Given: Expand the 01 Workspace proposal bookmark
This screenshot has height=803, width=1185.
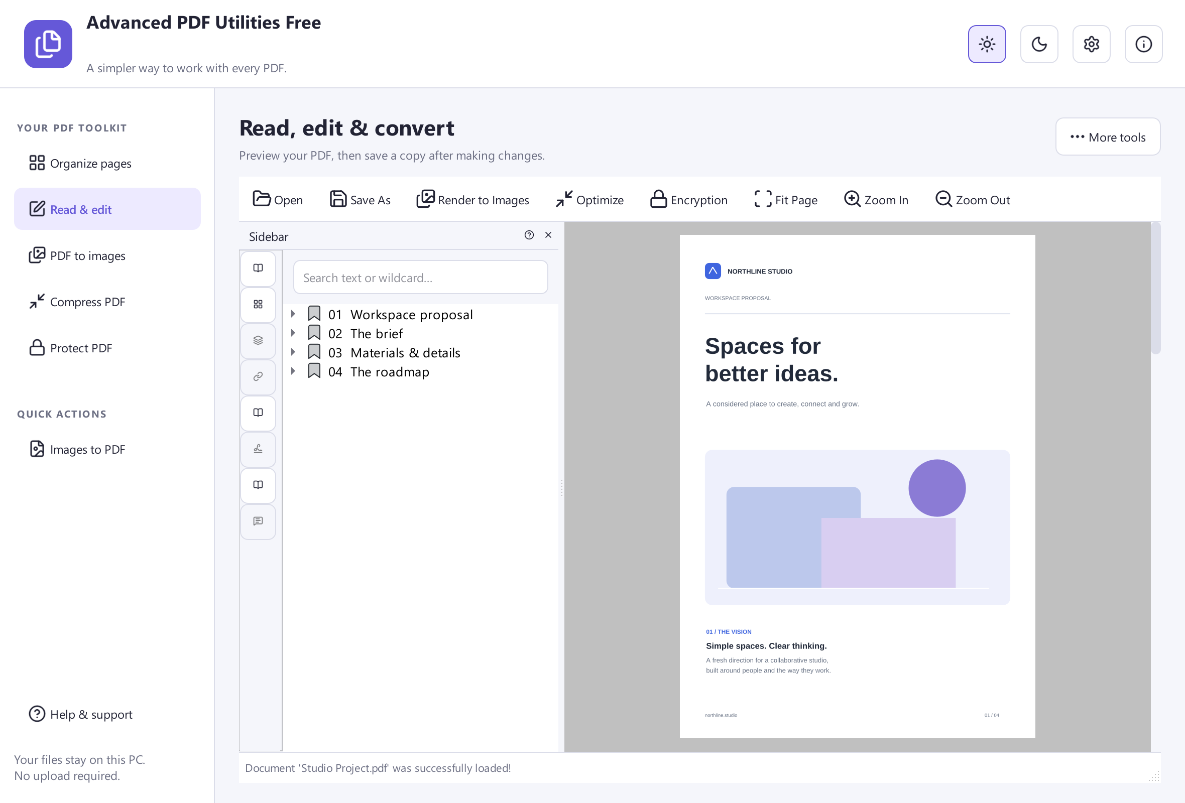Looking at the screenshot, I should tap(293, 314).
